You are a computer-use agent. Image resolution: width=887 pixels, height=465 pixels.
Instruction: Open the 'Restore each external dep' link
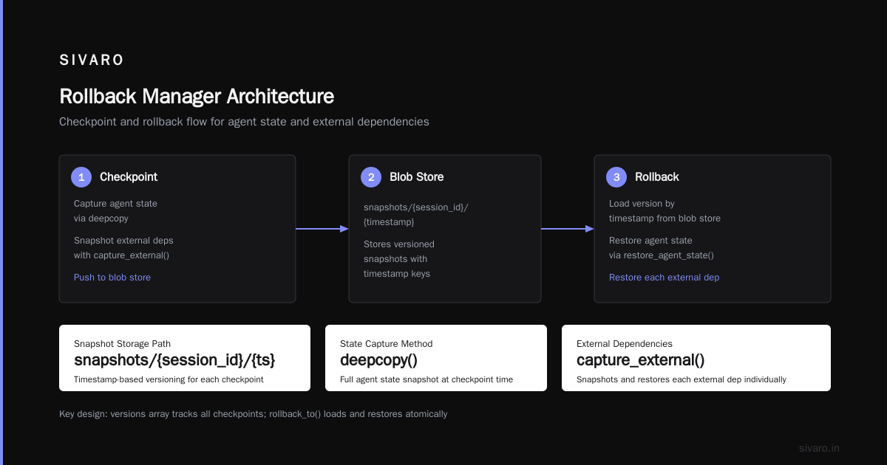tap(664, 278)
